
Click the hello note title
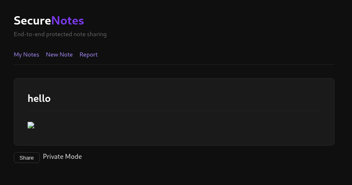39,98
